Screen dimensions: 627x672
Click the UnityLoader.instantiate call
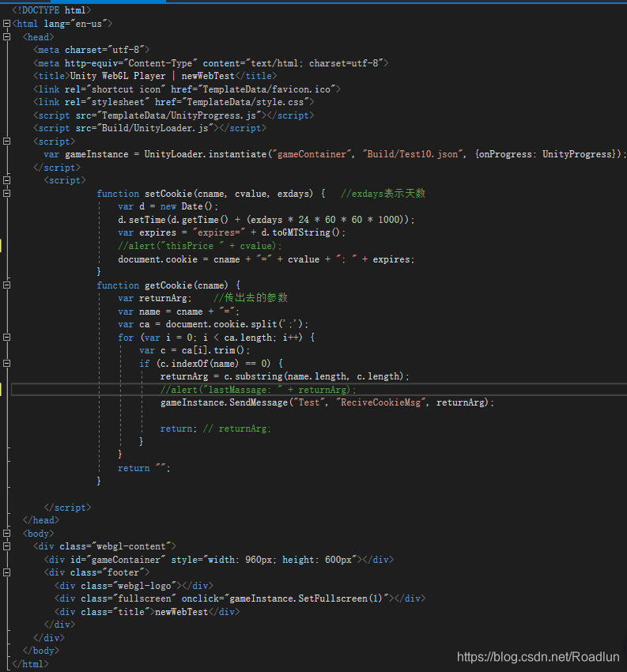pos(206,154)
